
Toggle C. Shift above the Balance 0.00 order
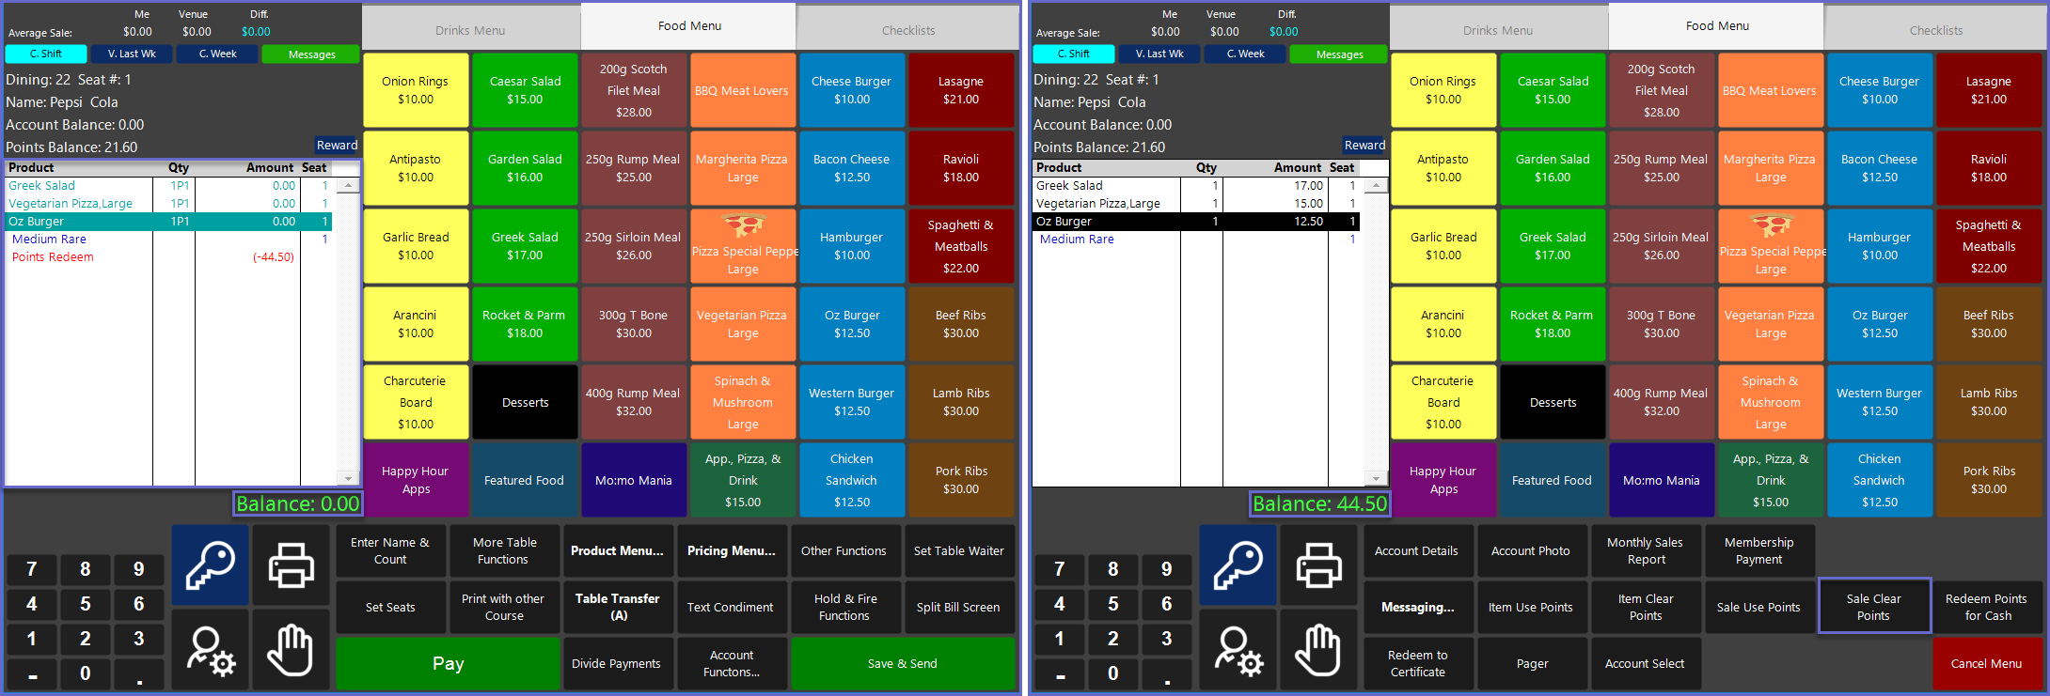coord(46,54)
